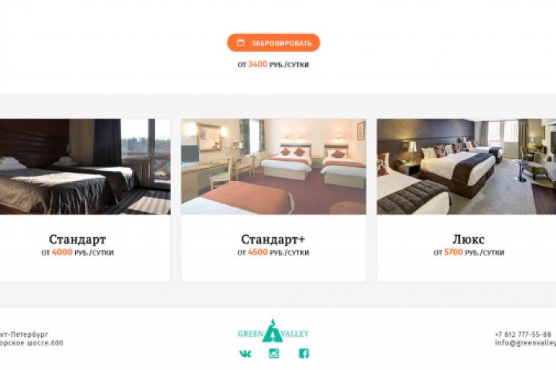Click the info@greenvalley email link

[526, 343]
